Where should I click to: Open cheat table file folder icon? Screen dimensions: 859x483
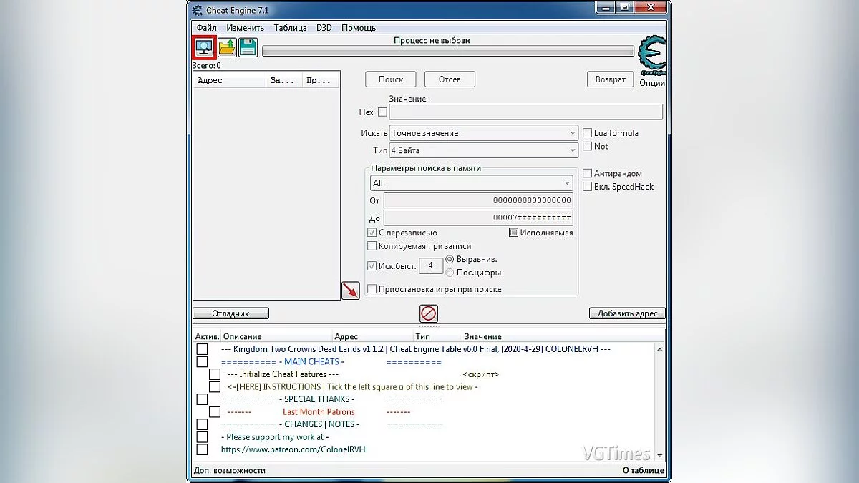click(227, 48)
